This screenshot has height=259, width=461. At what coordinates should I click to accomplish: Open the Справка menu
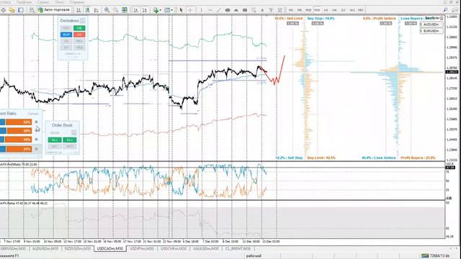point(77,2)
